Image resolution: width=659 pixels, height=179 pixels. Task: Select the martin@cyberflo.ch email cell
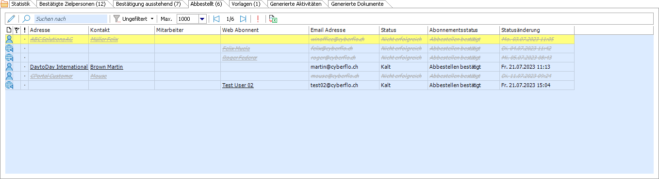tap(344, 67)
